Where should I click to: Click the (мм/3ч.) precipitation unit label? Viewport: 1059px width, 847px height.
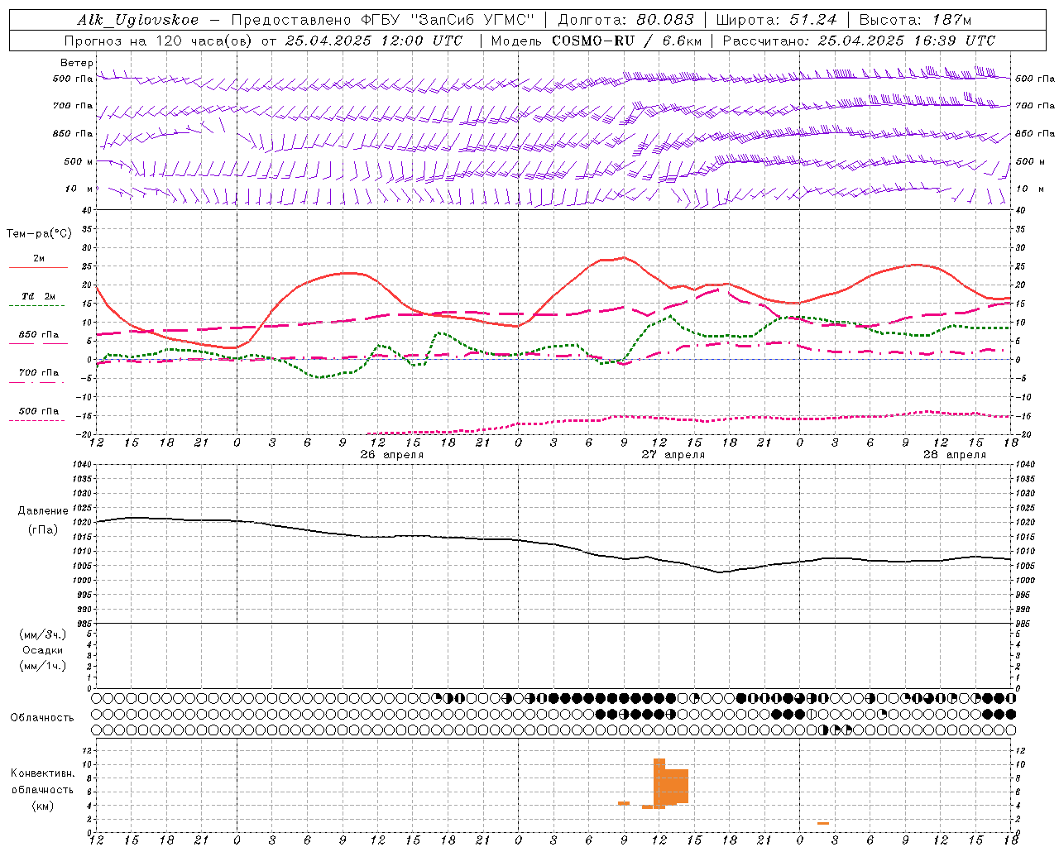(43, 634)
